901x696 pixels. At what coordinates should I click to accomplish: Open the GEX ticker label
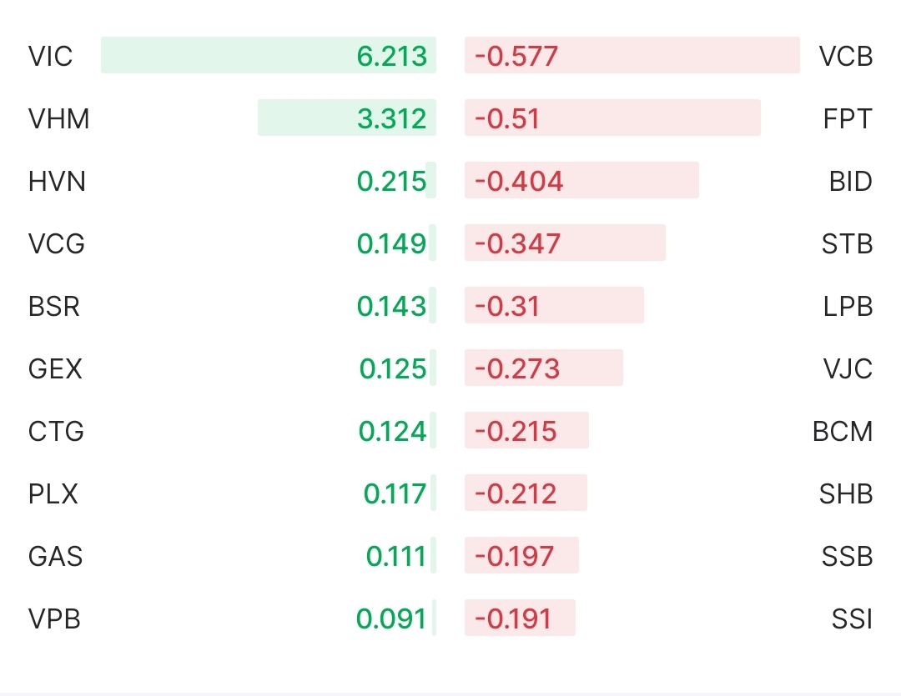[55, 368]
